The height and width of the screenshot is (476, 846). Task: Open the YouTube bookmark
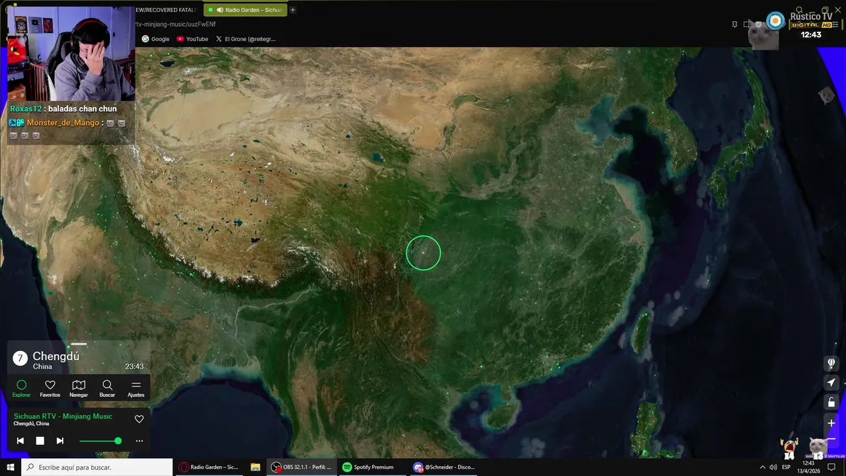point(192,39)
